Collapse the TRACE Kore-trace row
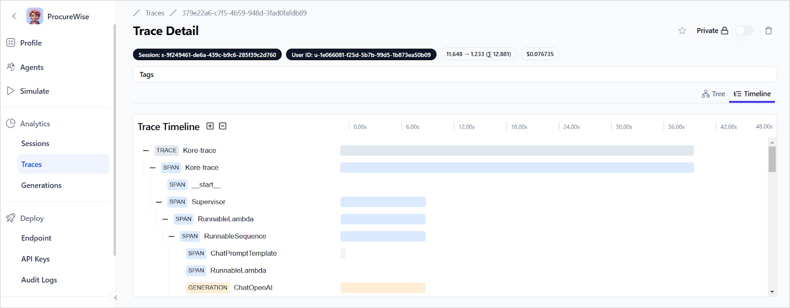 (146, 151)
